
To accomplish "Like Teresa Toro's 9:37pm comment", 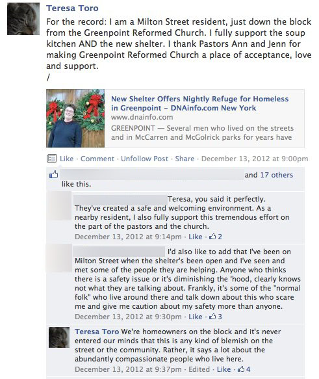I will (x=223, y=369).
